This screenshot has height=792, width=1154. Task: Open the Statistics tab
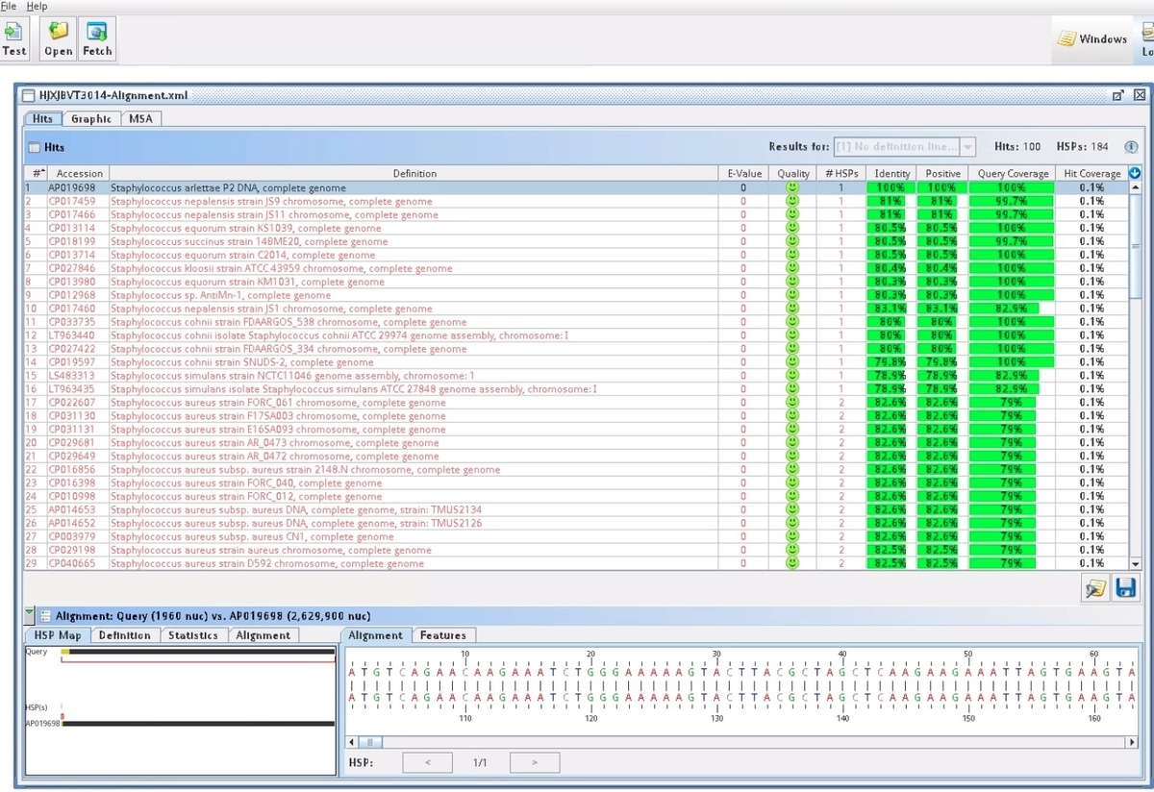(x=194, y=635)
